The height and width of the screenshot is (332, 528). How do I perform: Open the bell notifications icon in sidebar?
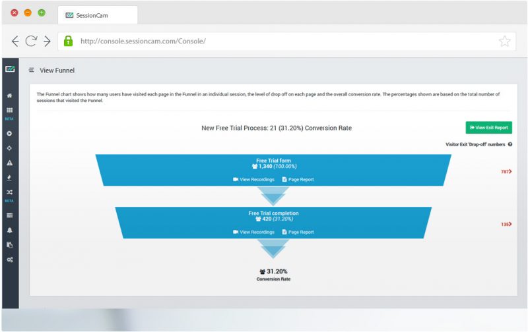tap(10, 230)
